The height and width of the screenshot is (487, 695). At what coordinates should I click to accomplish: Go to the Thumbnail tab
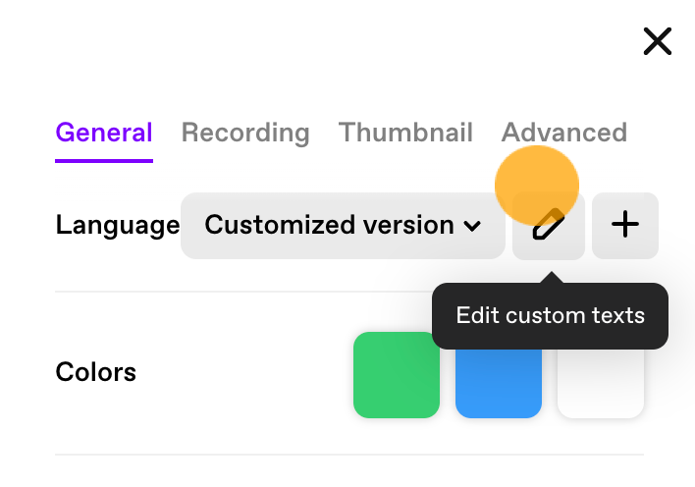(x=405, y=133)
